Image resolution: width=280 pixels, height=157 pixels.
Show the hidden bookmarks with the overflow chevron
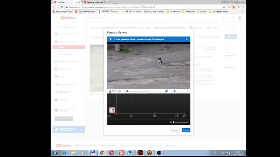[x=242, y=12]
